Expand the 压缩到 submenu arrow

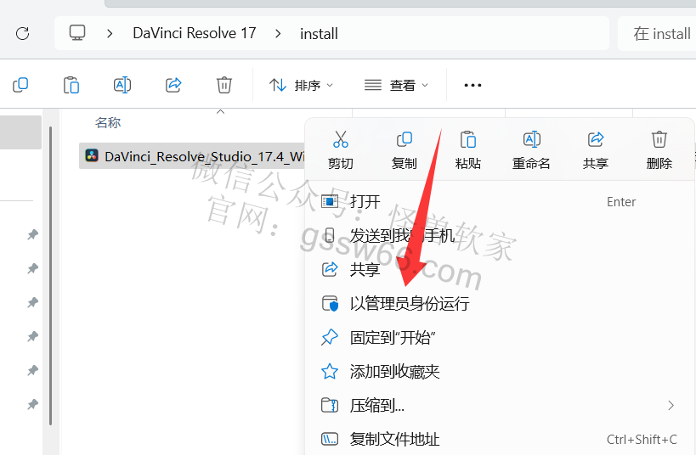pyautogui.click(x=671, y=405)
